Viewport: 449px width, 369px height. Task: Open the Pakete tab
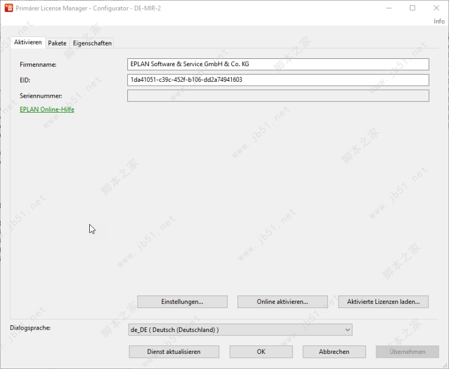tap(57, 43)
